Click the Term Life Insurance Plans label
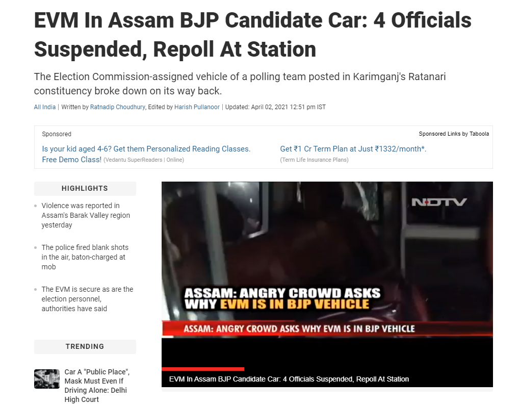The image size is (519, 405). coord(314,160)
